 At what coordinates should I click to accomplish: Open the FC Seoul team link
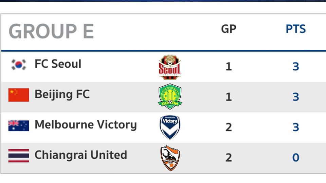pyautogui.click(x=58, y=64)
